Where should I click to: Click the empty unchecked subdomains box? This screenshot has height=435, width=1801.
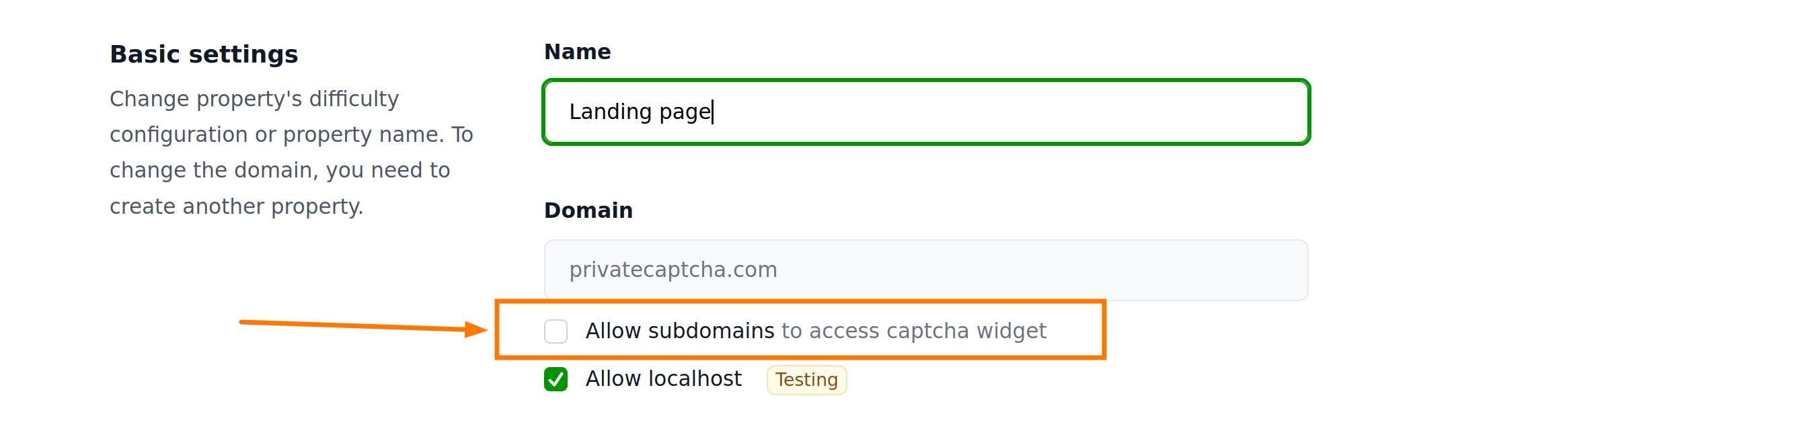[557, 331]
